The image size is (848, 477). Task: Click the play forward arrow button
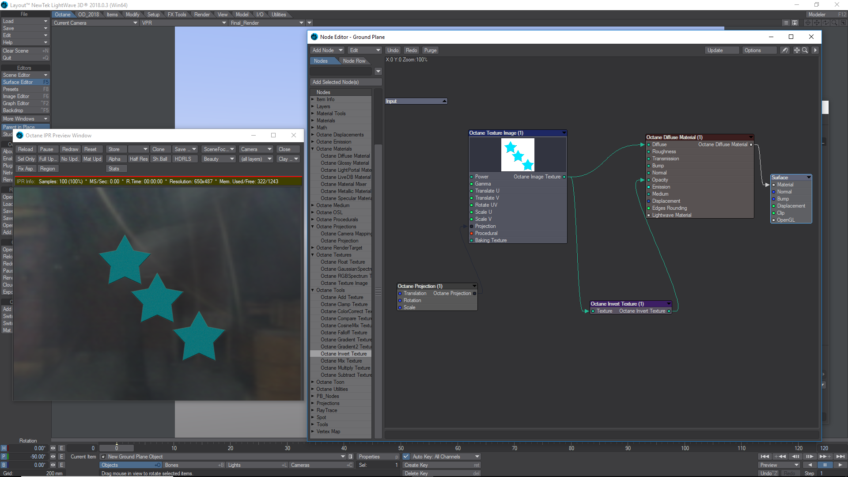840,465
